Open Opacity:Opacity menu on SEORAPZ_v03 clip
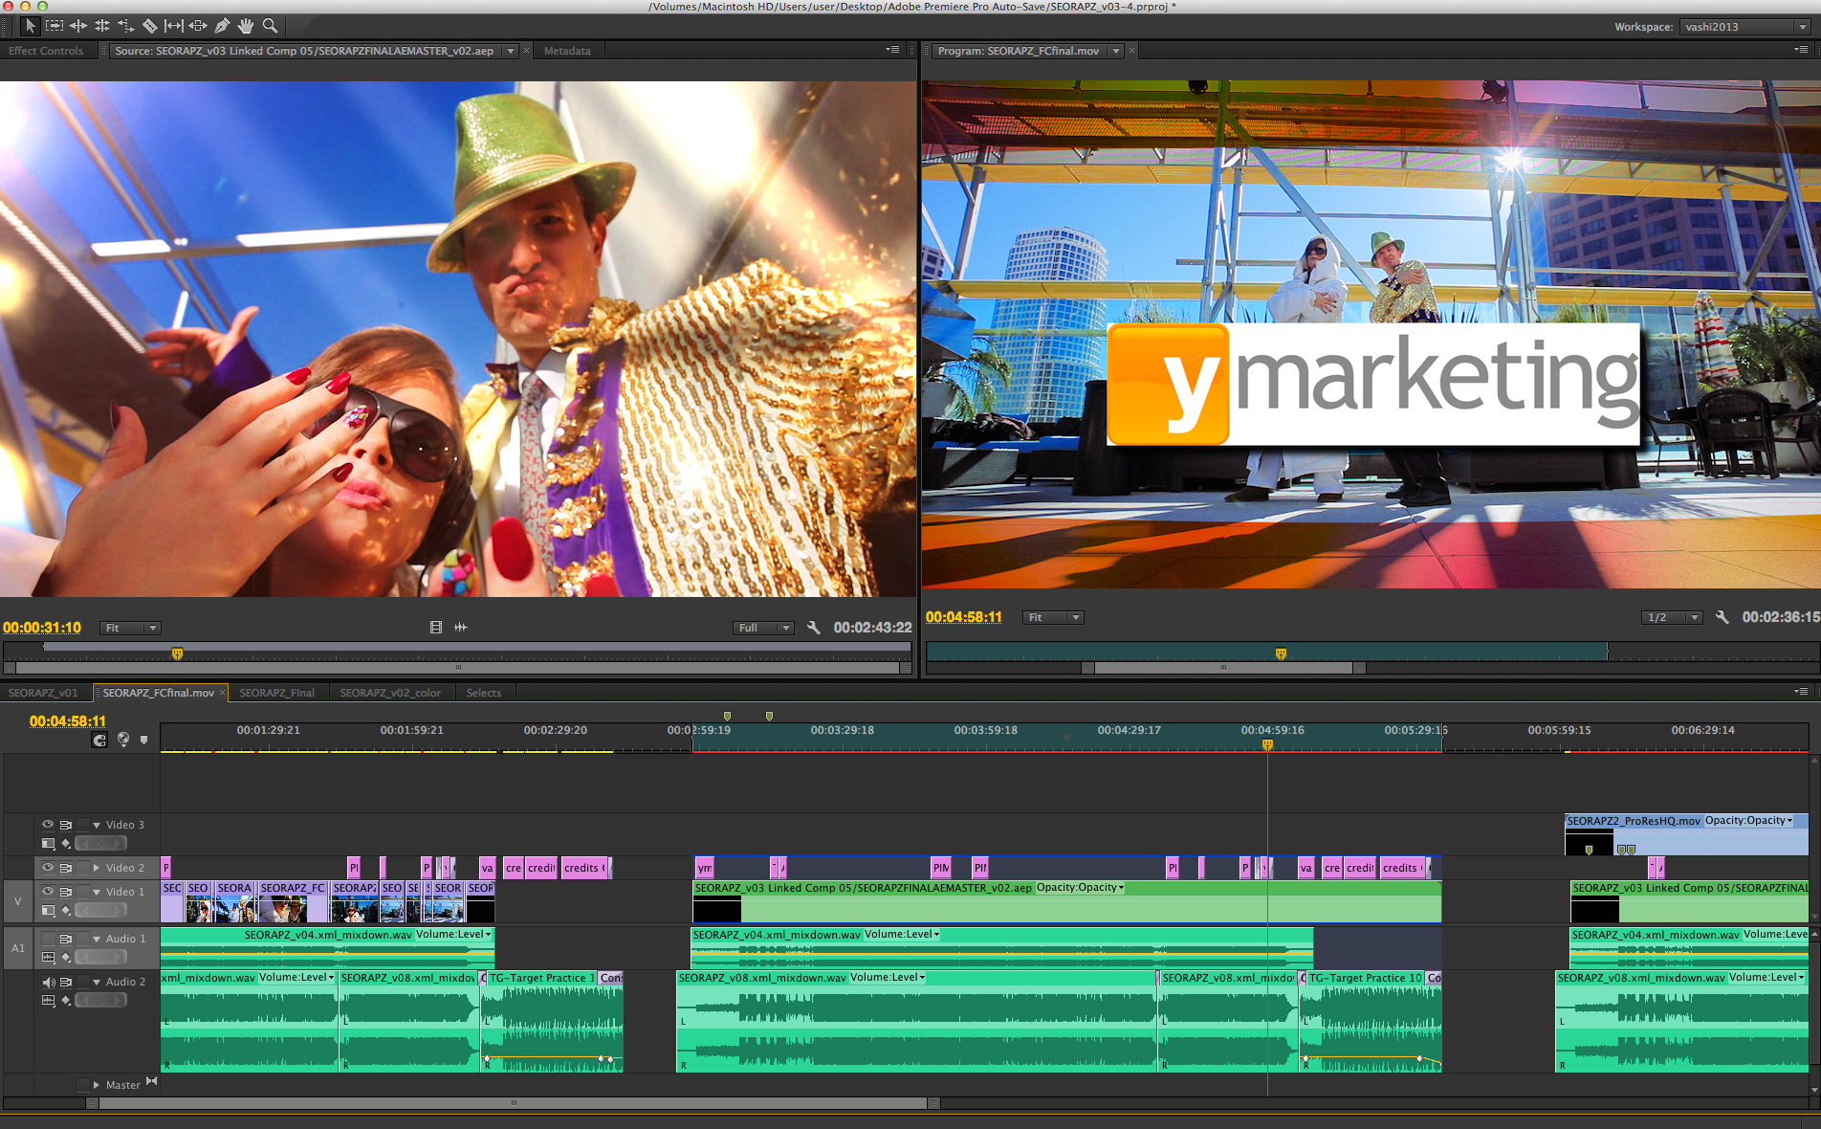 pyautogui.click(x=1081, y=888)
